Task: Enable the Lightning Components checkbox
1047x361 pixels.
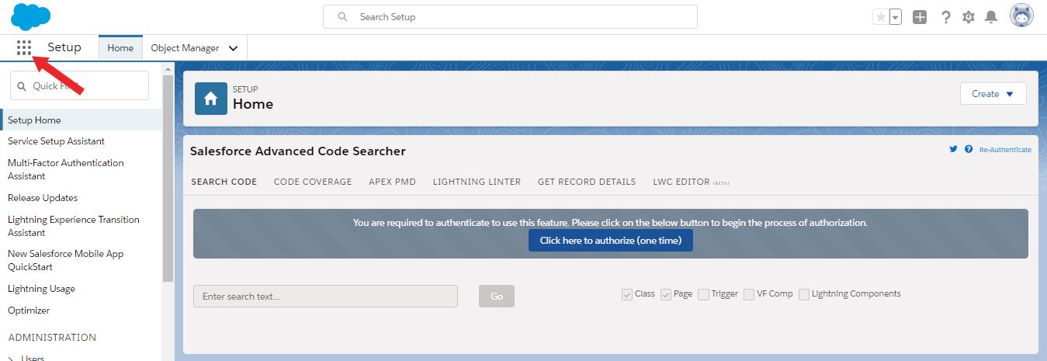Action: coord(804,294)
